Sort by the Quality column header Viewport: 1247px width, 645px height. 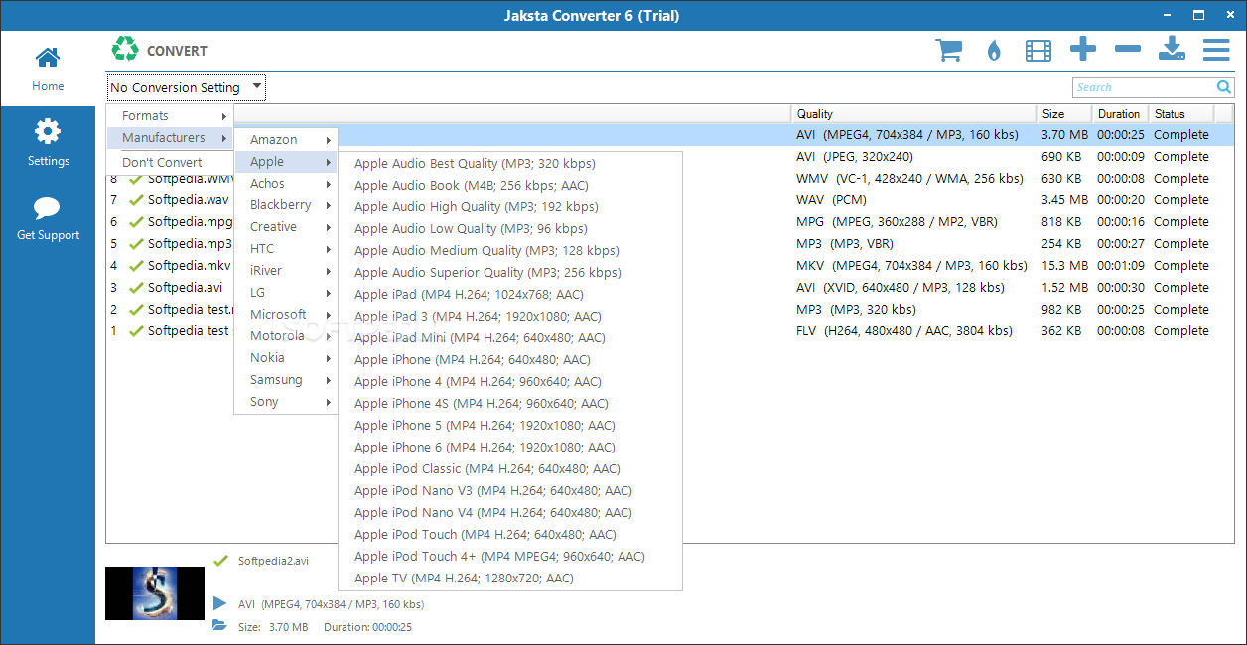913,114
